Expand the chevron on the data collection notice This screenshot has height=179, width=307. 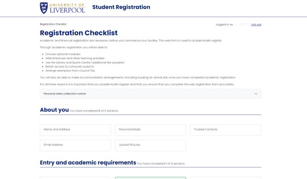point(256,94)
